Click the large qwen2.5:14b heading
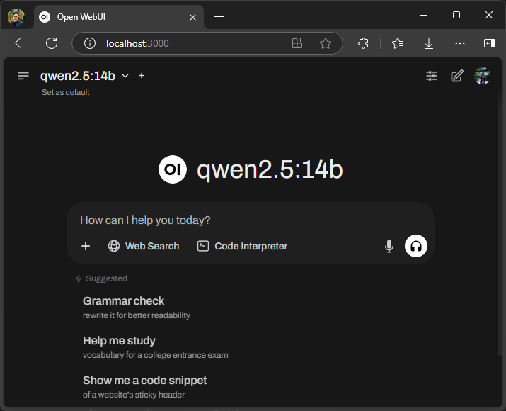 click(270, 169)
